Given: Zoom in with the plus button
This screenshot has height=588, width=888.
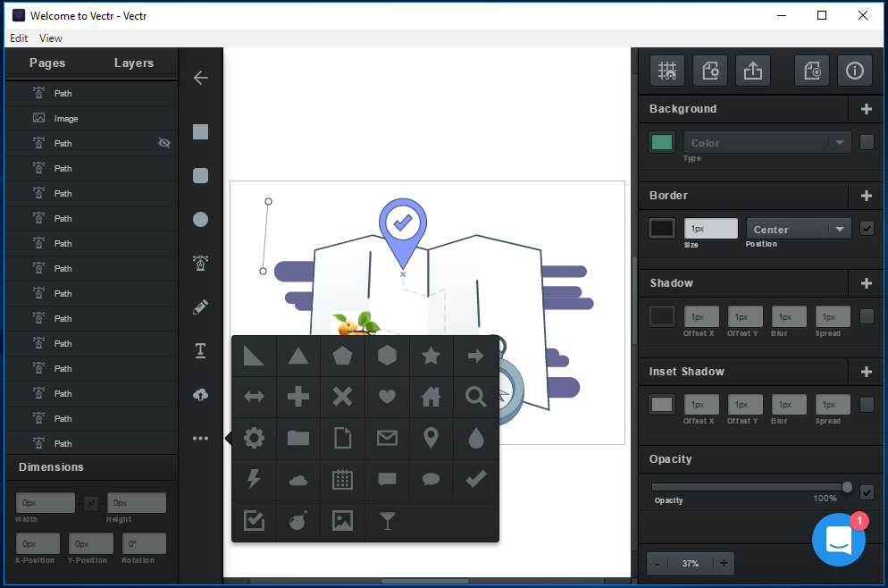Looking at the screenshot, I should point(724,564).
